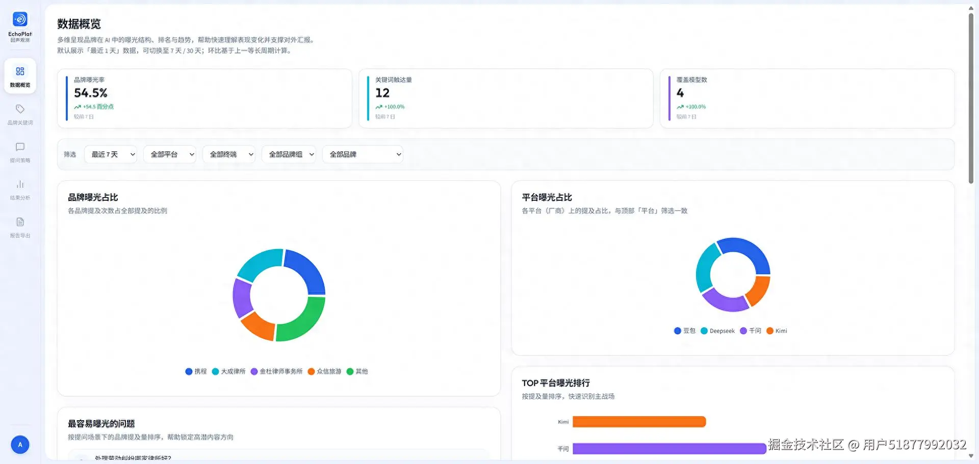
Task: Click the 品牌曝光率 54.5% metric card
Action: pos(204,98)
